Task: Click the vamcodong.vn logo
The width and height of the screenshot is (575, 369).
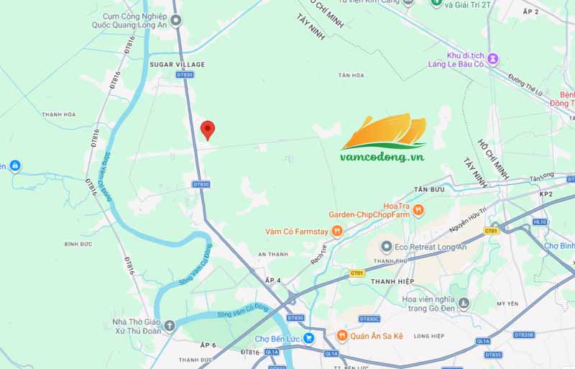Action: pyautogui.click(x=383, y=138)
